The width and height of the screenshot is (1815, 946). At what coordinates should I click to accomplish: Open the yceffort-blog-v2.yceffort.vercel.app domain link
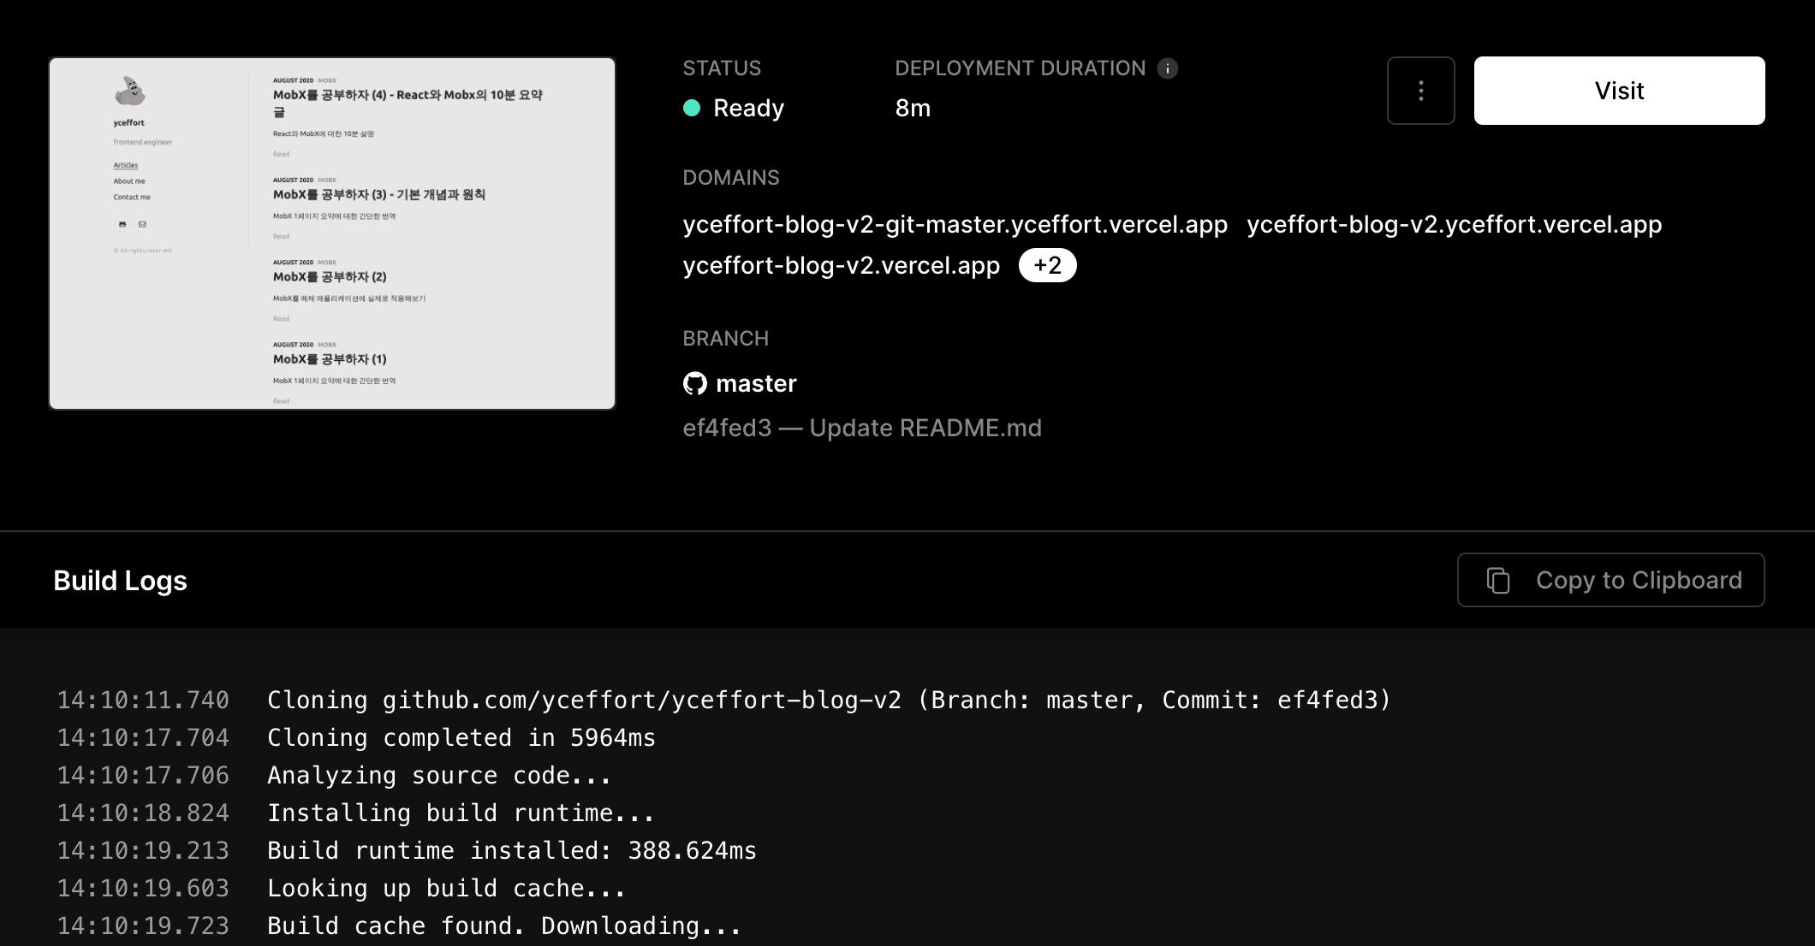click(x=1454, y=224)
